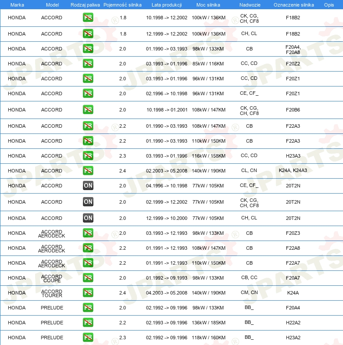Click the Nadwozie column header

click(250, 5)
